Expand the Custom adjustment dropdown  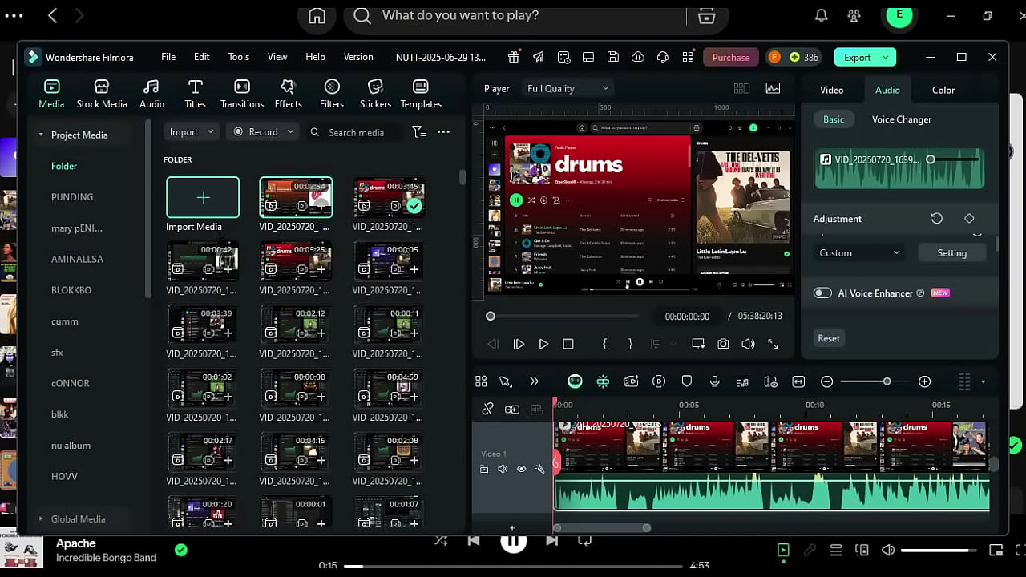point(858,253)
